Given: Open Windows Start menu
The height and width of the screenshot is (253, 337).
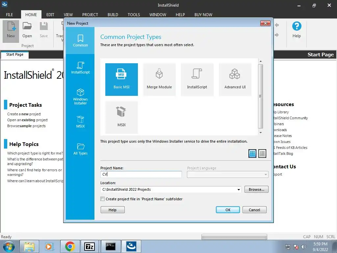Looking at the screenshot, I should click(9, 246).
